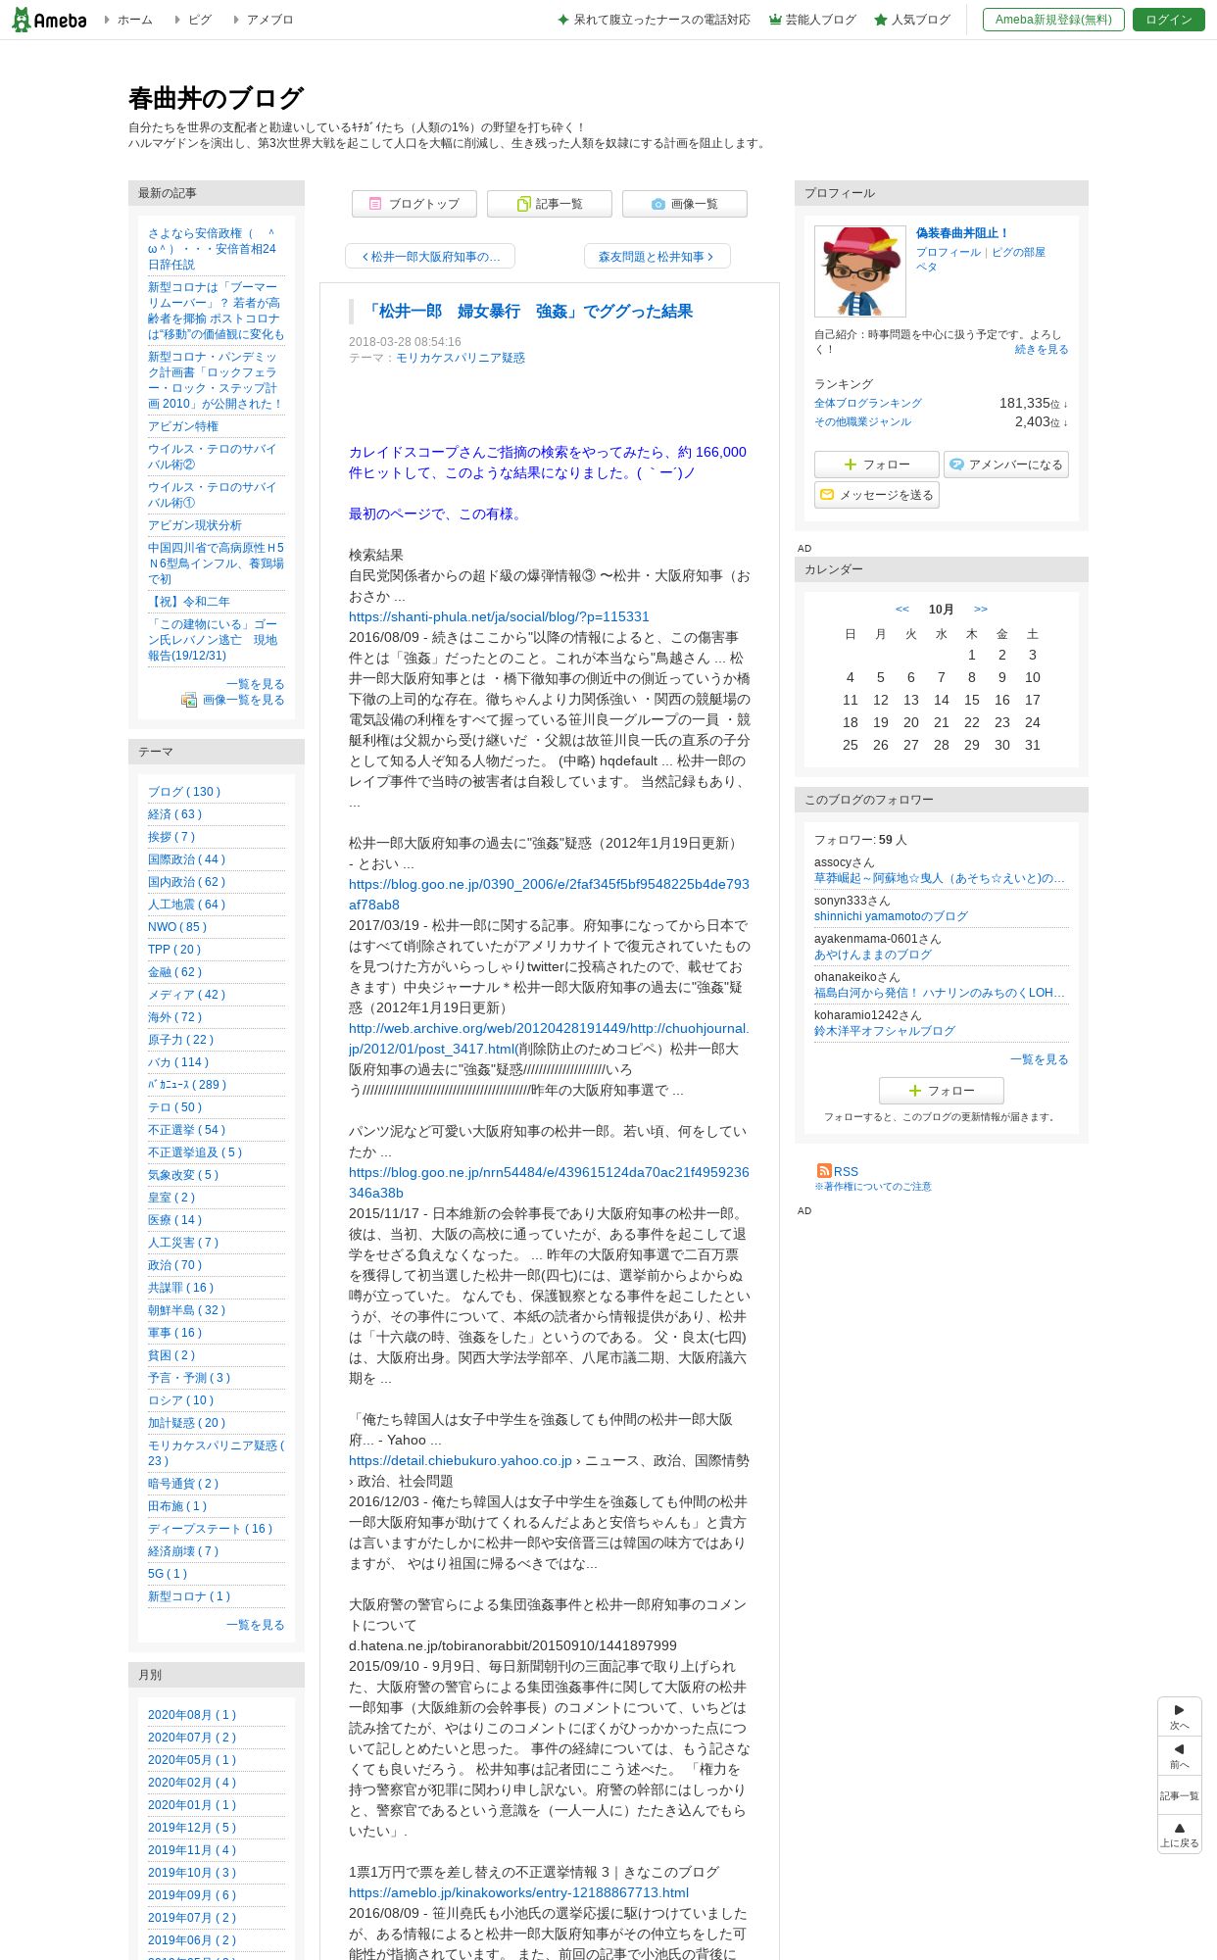
Task: Open その他職業ジャンル ranking link
Action: click(x=862, y=421)
